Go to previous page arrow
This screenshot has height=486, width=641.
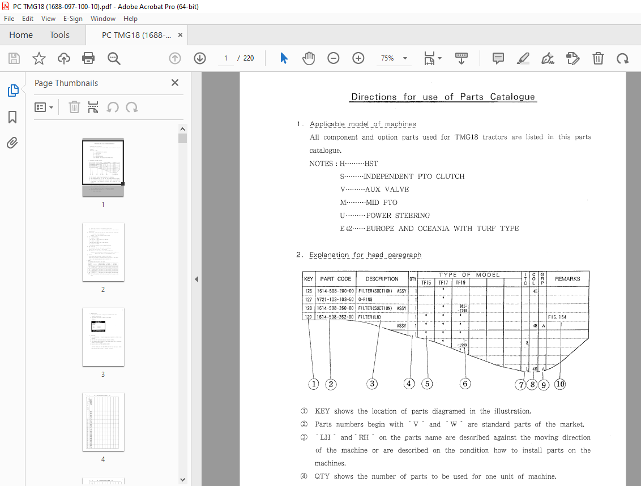click(175, 58)
